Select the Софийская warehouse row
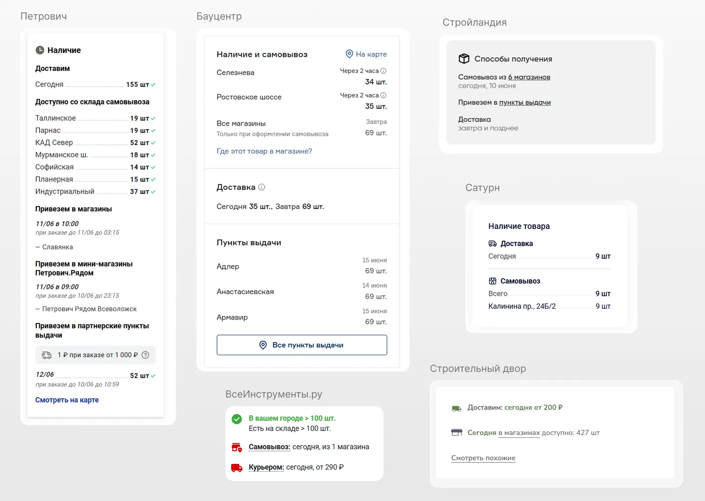This screenshot has width=705, height=501. click(95, 167)
